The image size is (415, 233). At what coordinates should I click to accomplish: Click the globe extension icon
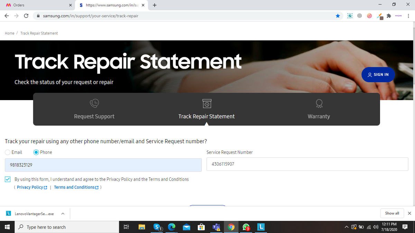coord(360,16)
